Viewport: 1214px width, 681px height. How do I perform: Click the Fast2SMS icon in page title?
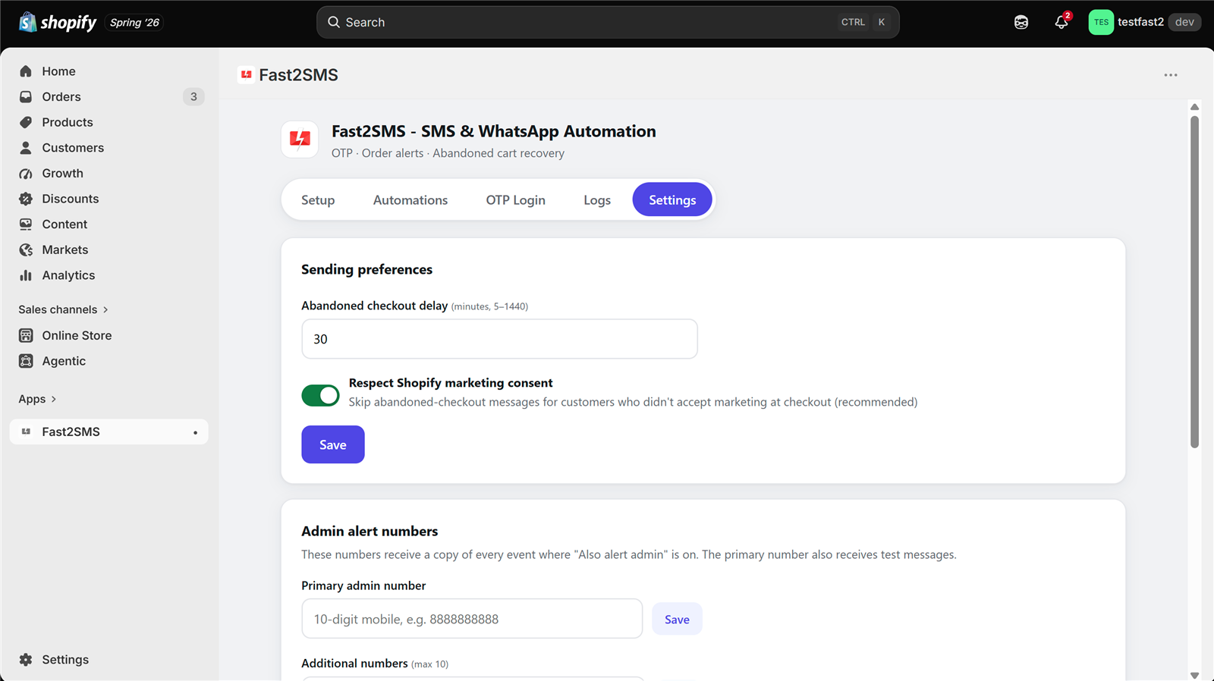click(x=246, y=74)
